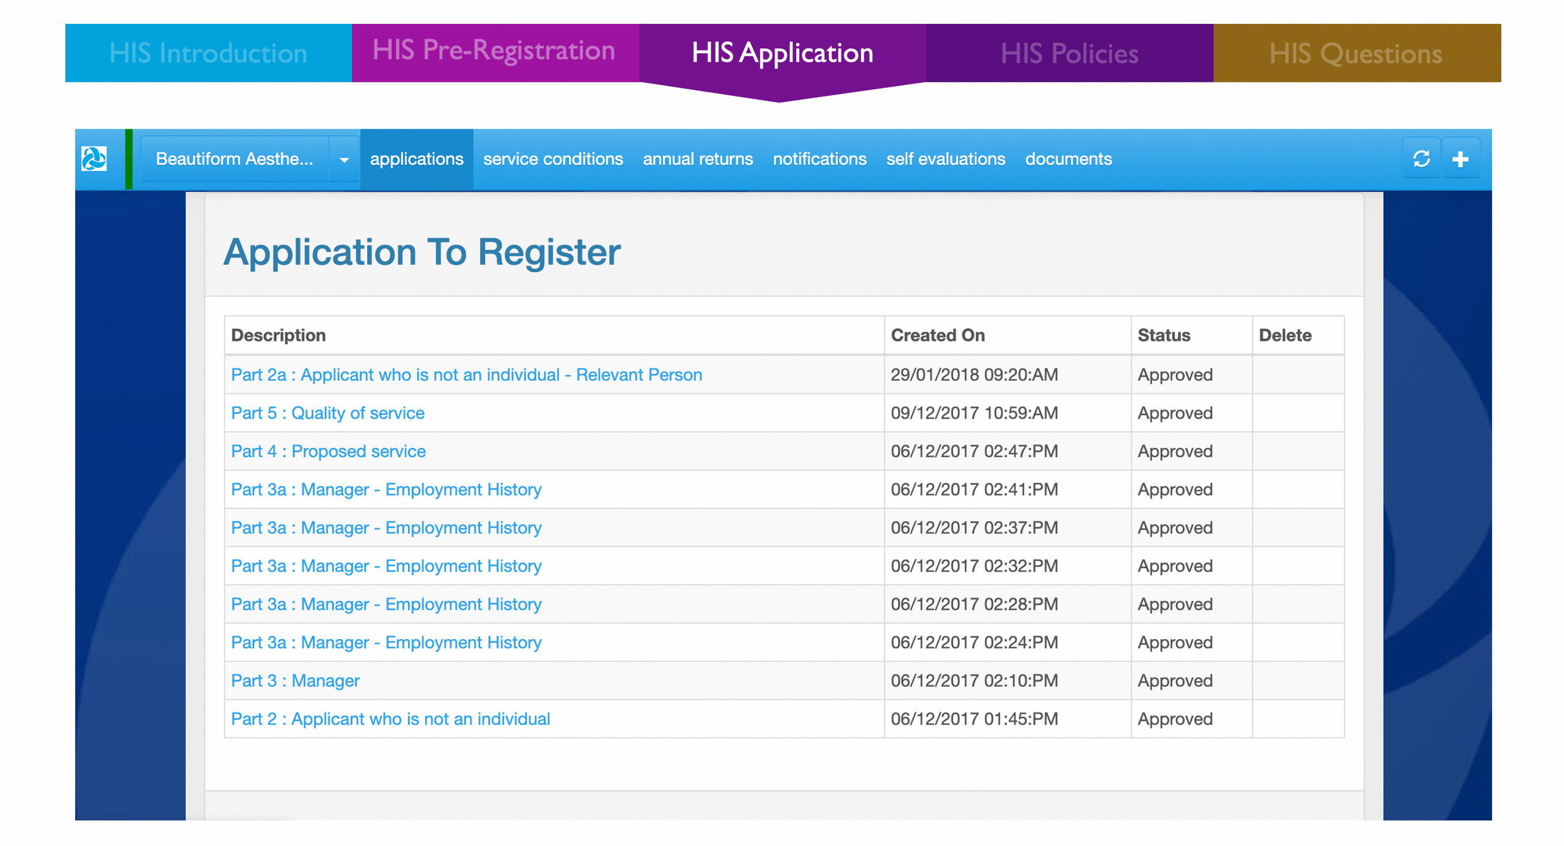Open HIS Pre-Registration tab
1564x846 pixels.
(x=494, y=51)
